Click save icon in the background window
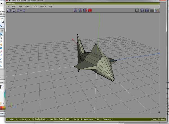Viewport: 169px width, 124px height. (3, 22)
